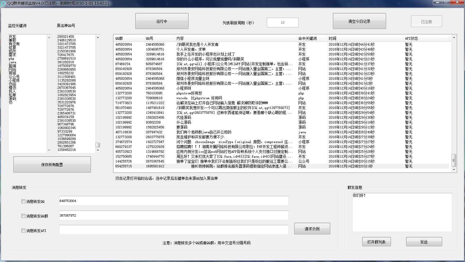The image size is (465, 262).
Task: Select blacklist number 726417675
Action: [x=66, y=55]
